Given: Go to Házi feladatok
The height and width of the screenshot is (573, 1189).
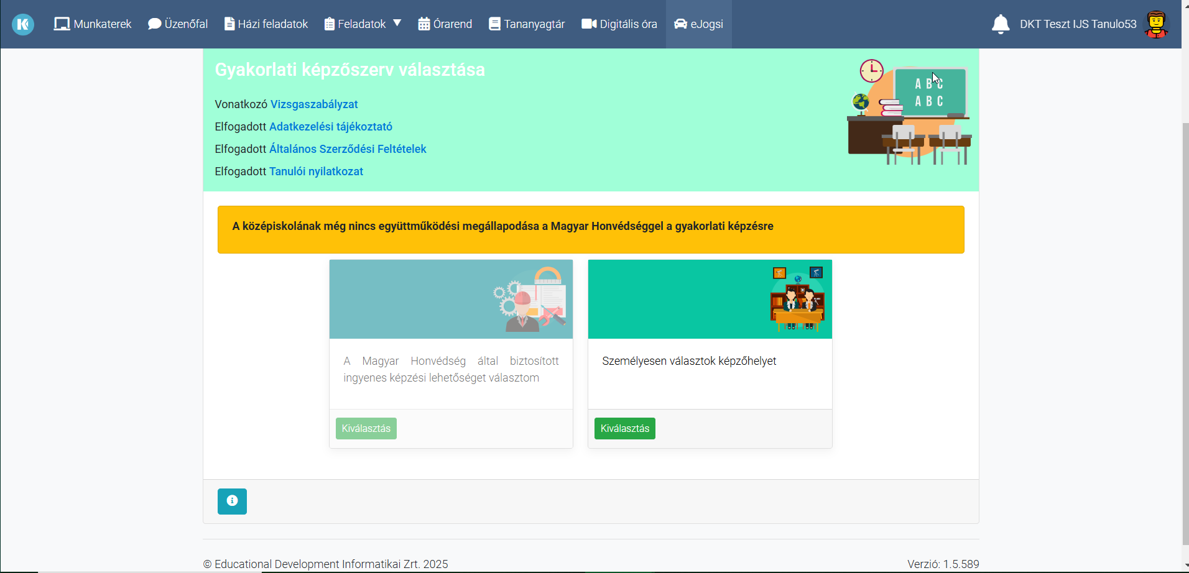Looking at the screenshot, I should pos(266,24).
